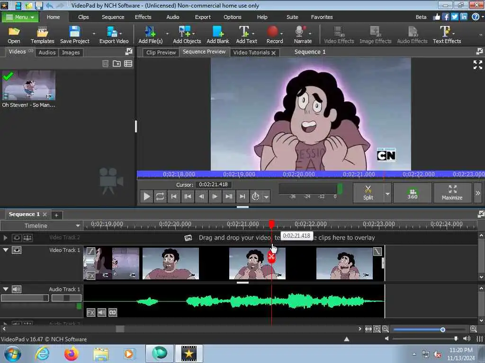Open FX on Video Track 1 clip
The image size is (485, 363).
coord(90,276)
